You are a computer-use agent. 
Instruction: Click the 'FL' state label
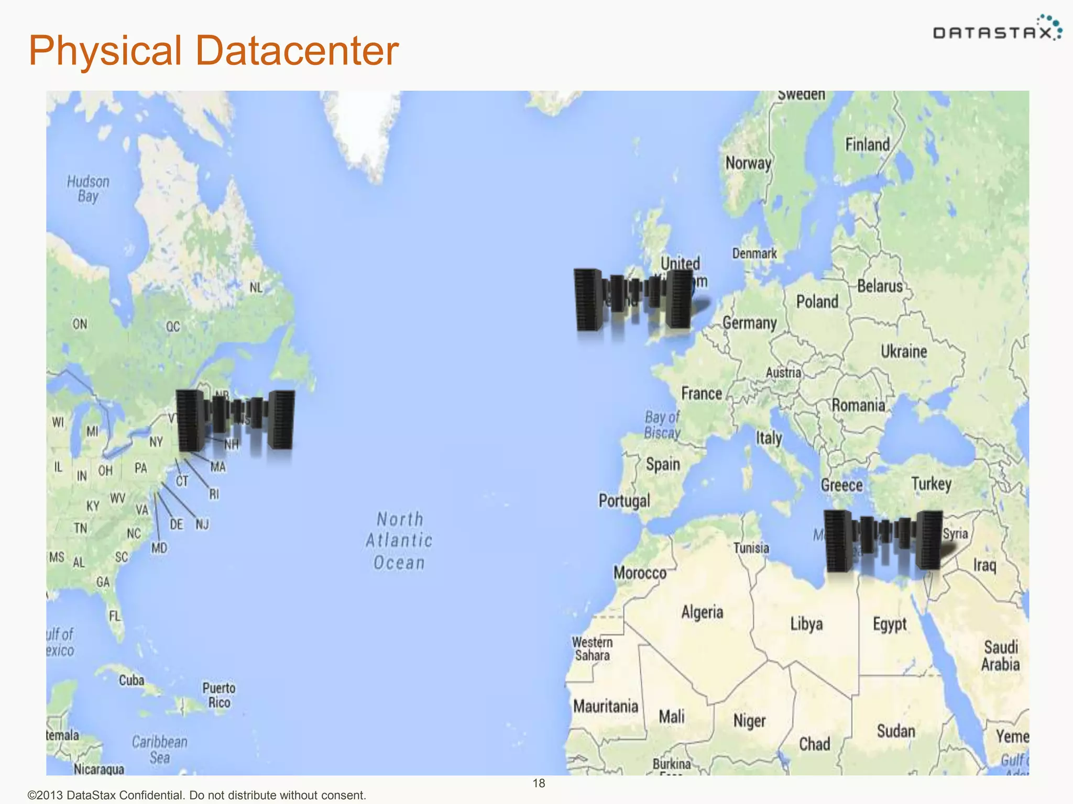[x=114, y=616]
